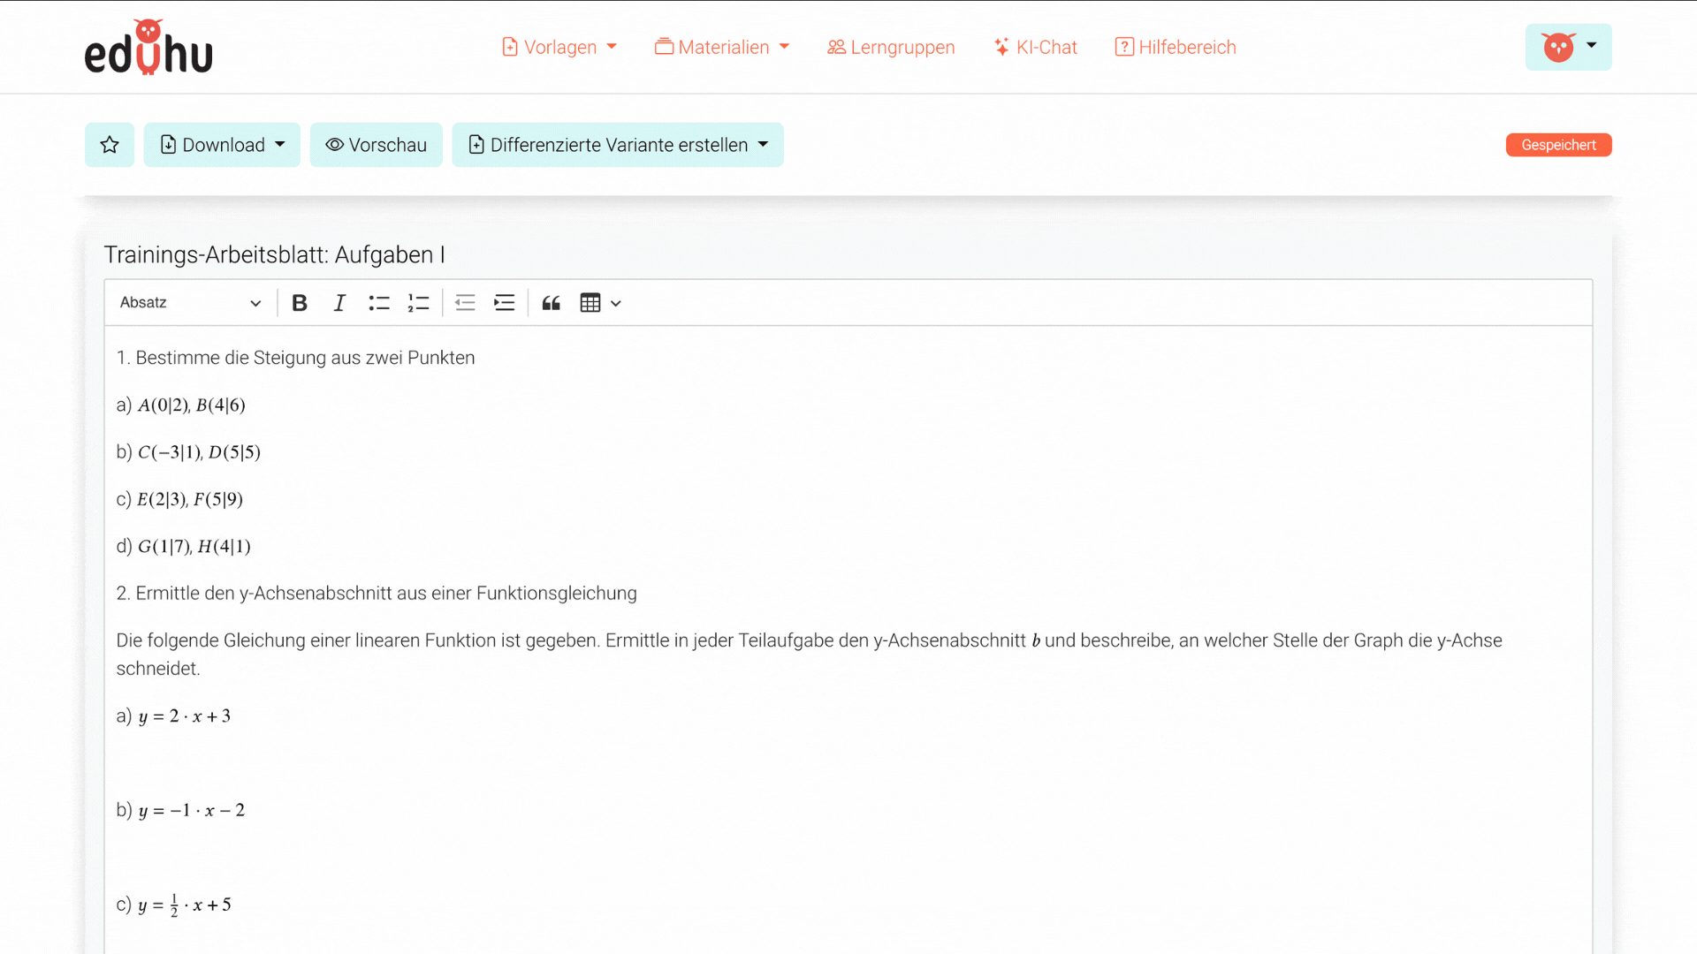1697x954 pixels.
Task: Open the Materialien menu
Action: tap(721, 47)
